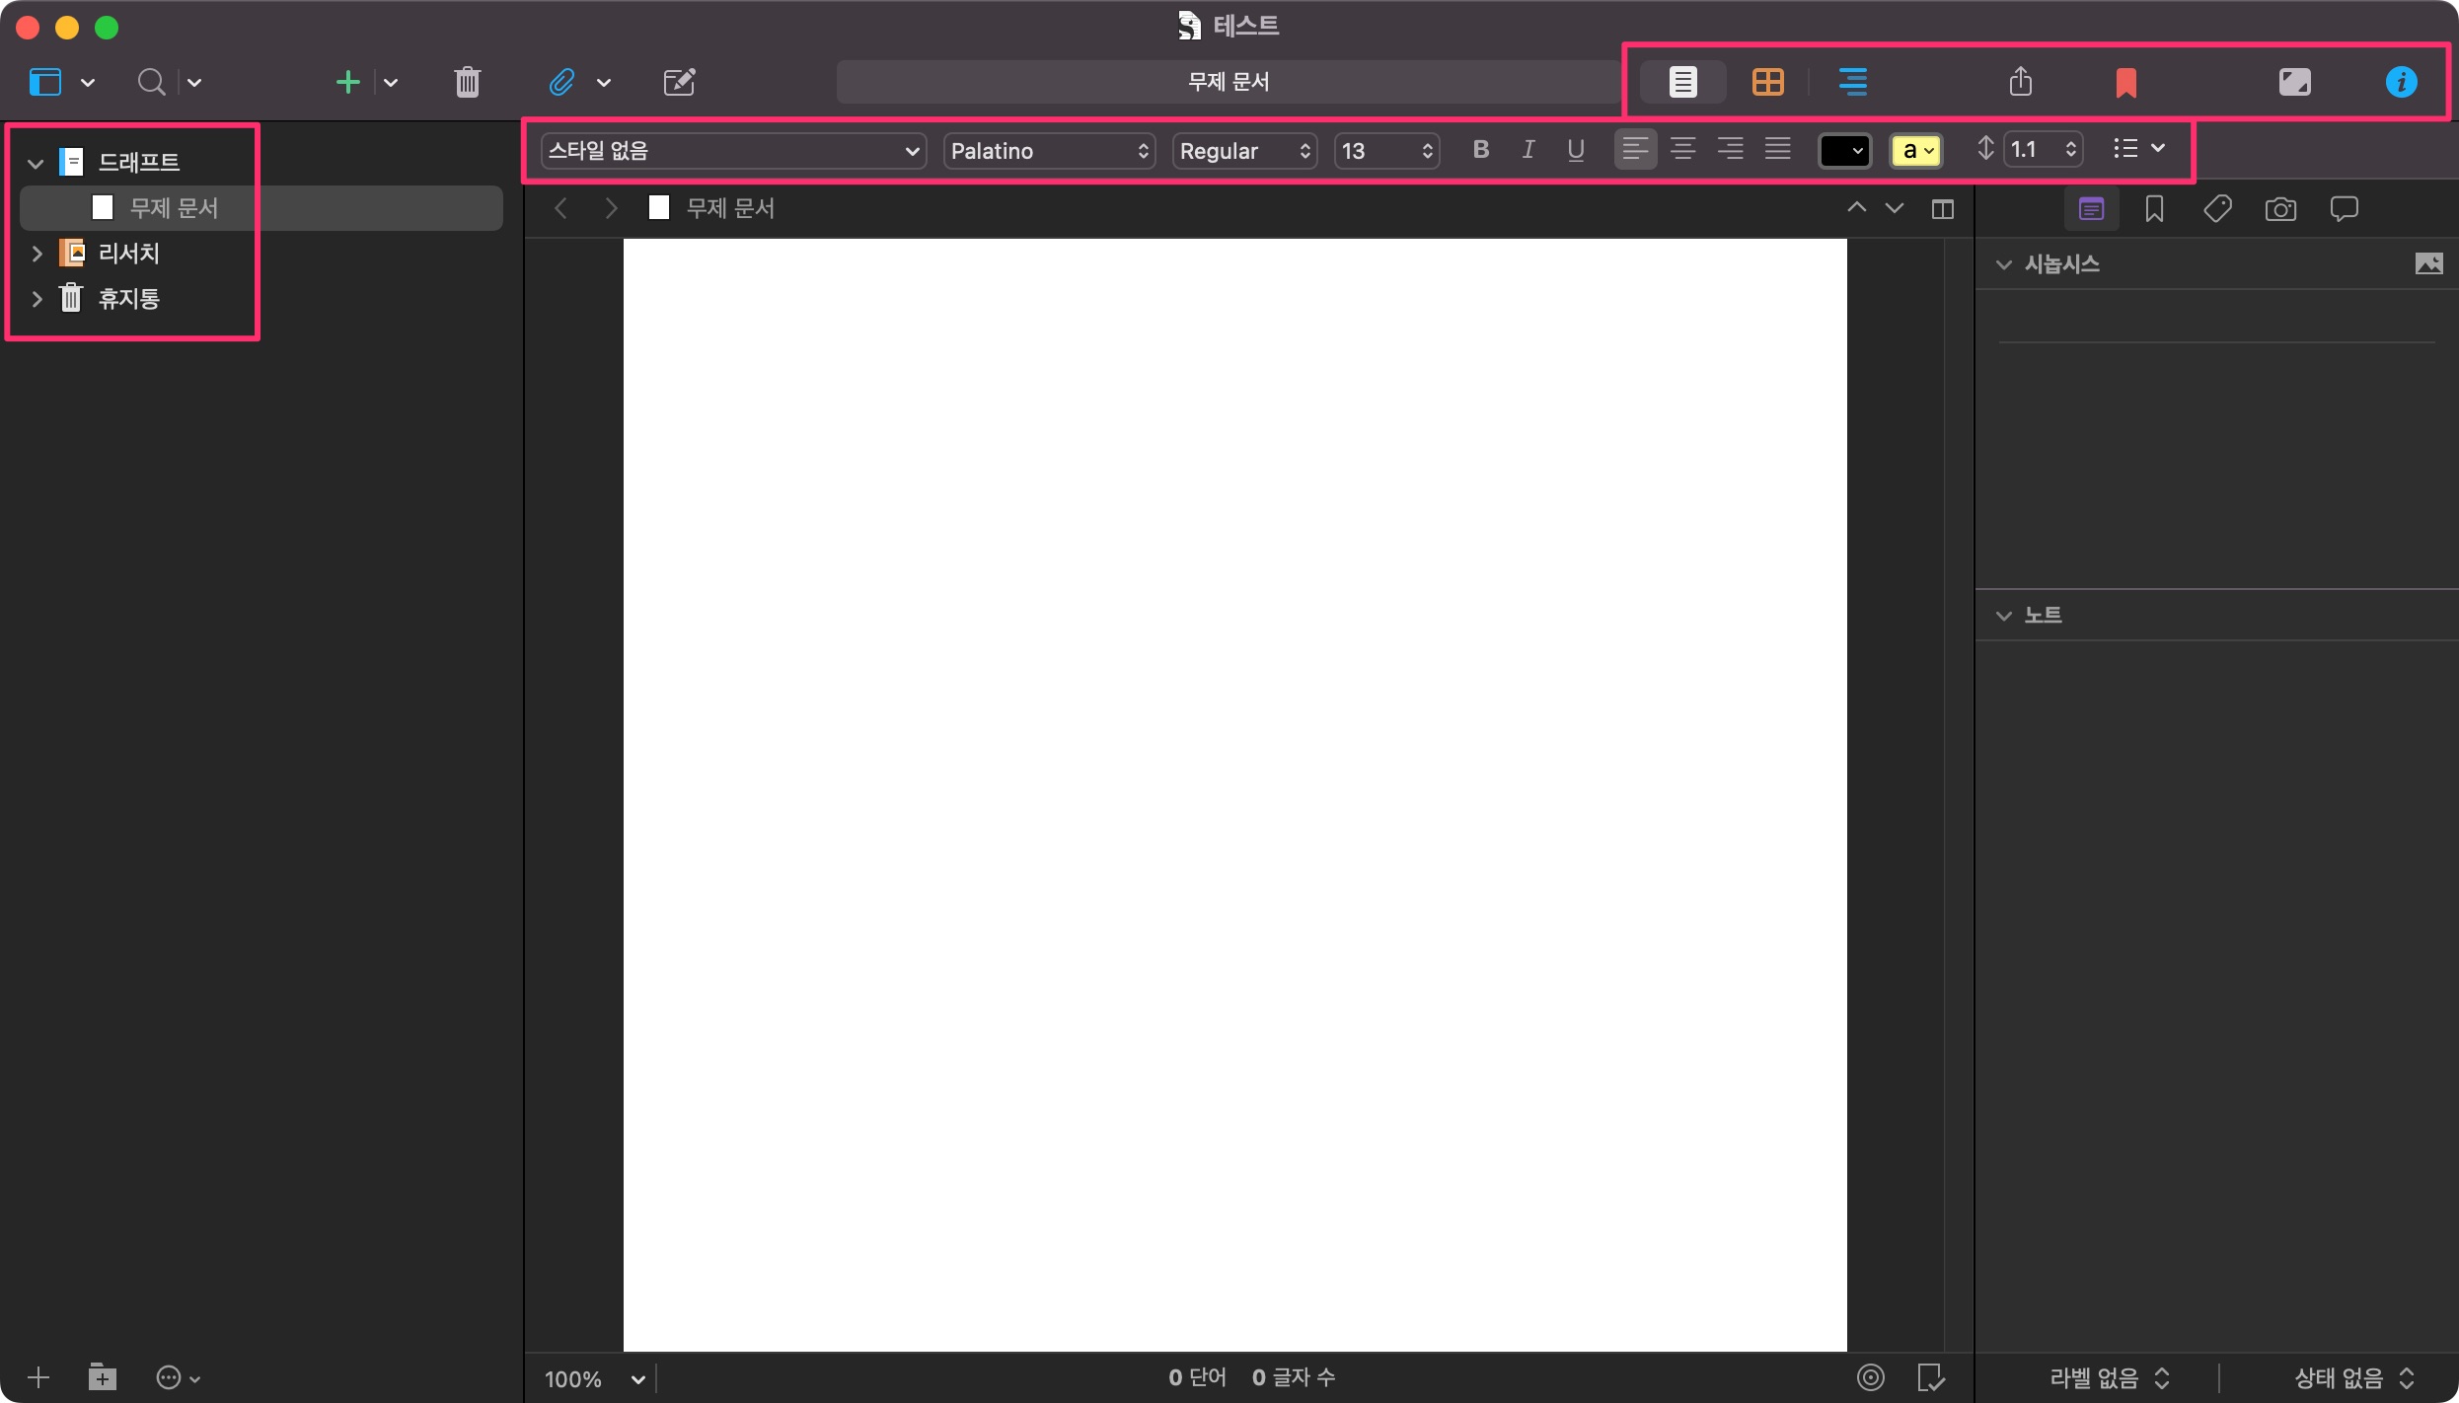Screen dimensions: 2459x1403
Task: Switch to outliner view mode
Action: pos(1852,82)
